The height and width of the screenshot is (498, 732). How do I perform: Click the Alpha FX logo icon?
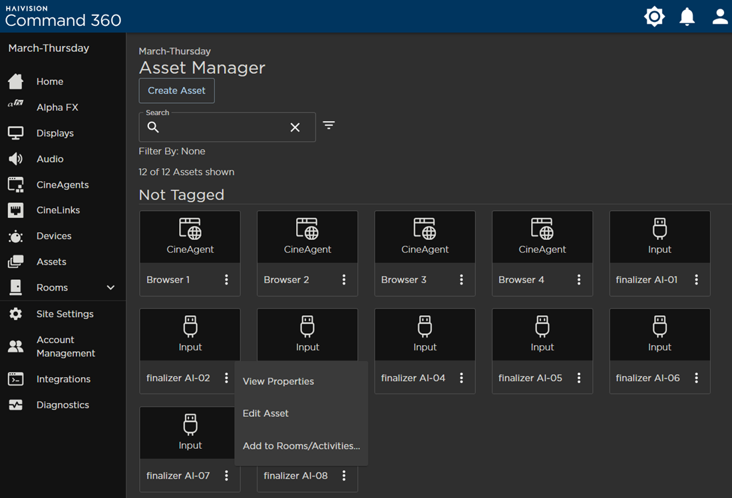pos(15,104)
